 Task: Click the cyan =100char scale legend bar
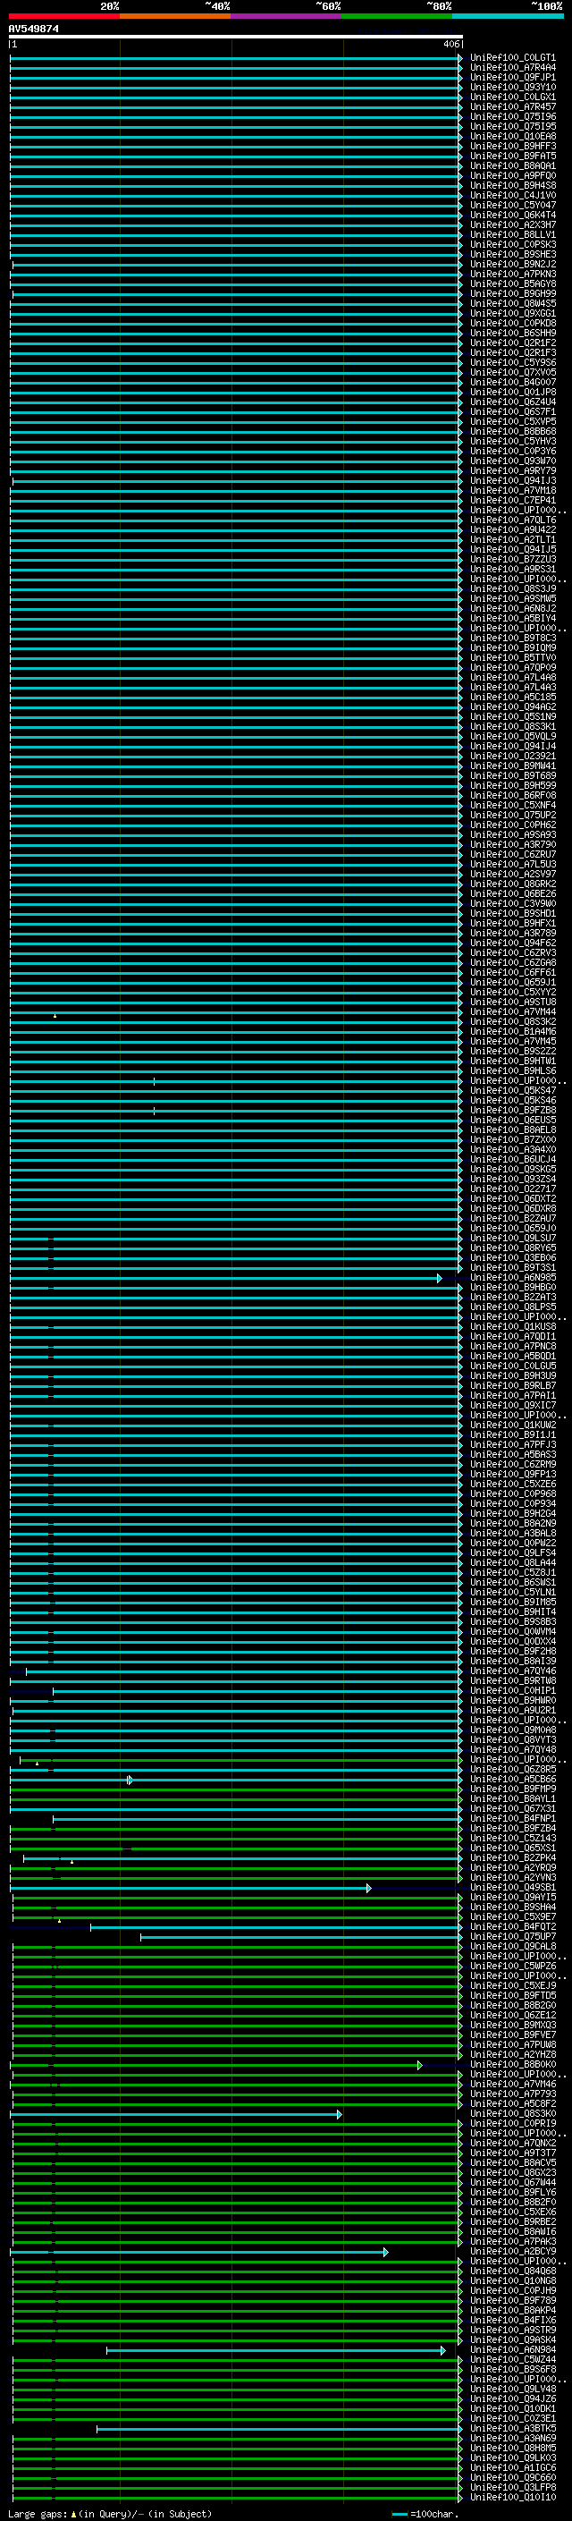point(399,2515)
